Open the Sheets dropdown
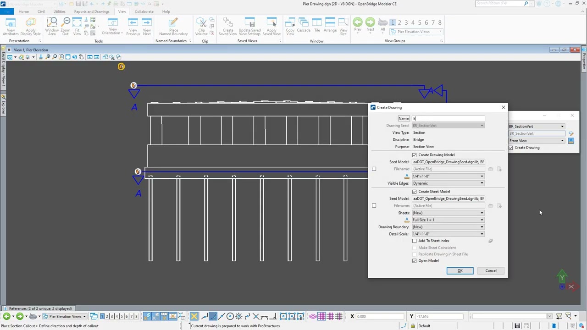Image resolution: width=587 pixels, height=330 pixels. pyautogui.click(x=448, y=213)
